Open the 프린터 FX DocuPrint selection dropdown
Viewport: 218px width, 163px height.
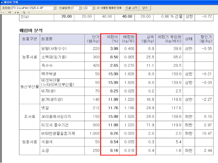point(55,8)
